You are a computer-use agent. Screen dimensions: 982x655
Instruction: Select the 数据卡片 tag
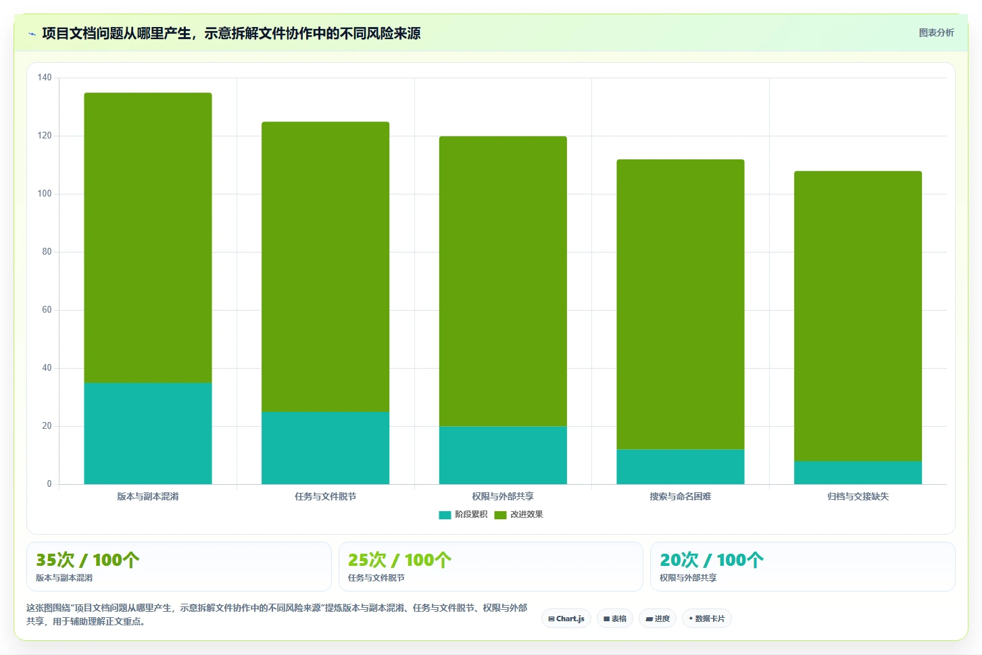(707, 619)
